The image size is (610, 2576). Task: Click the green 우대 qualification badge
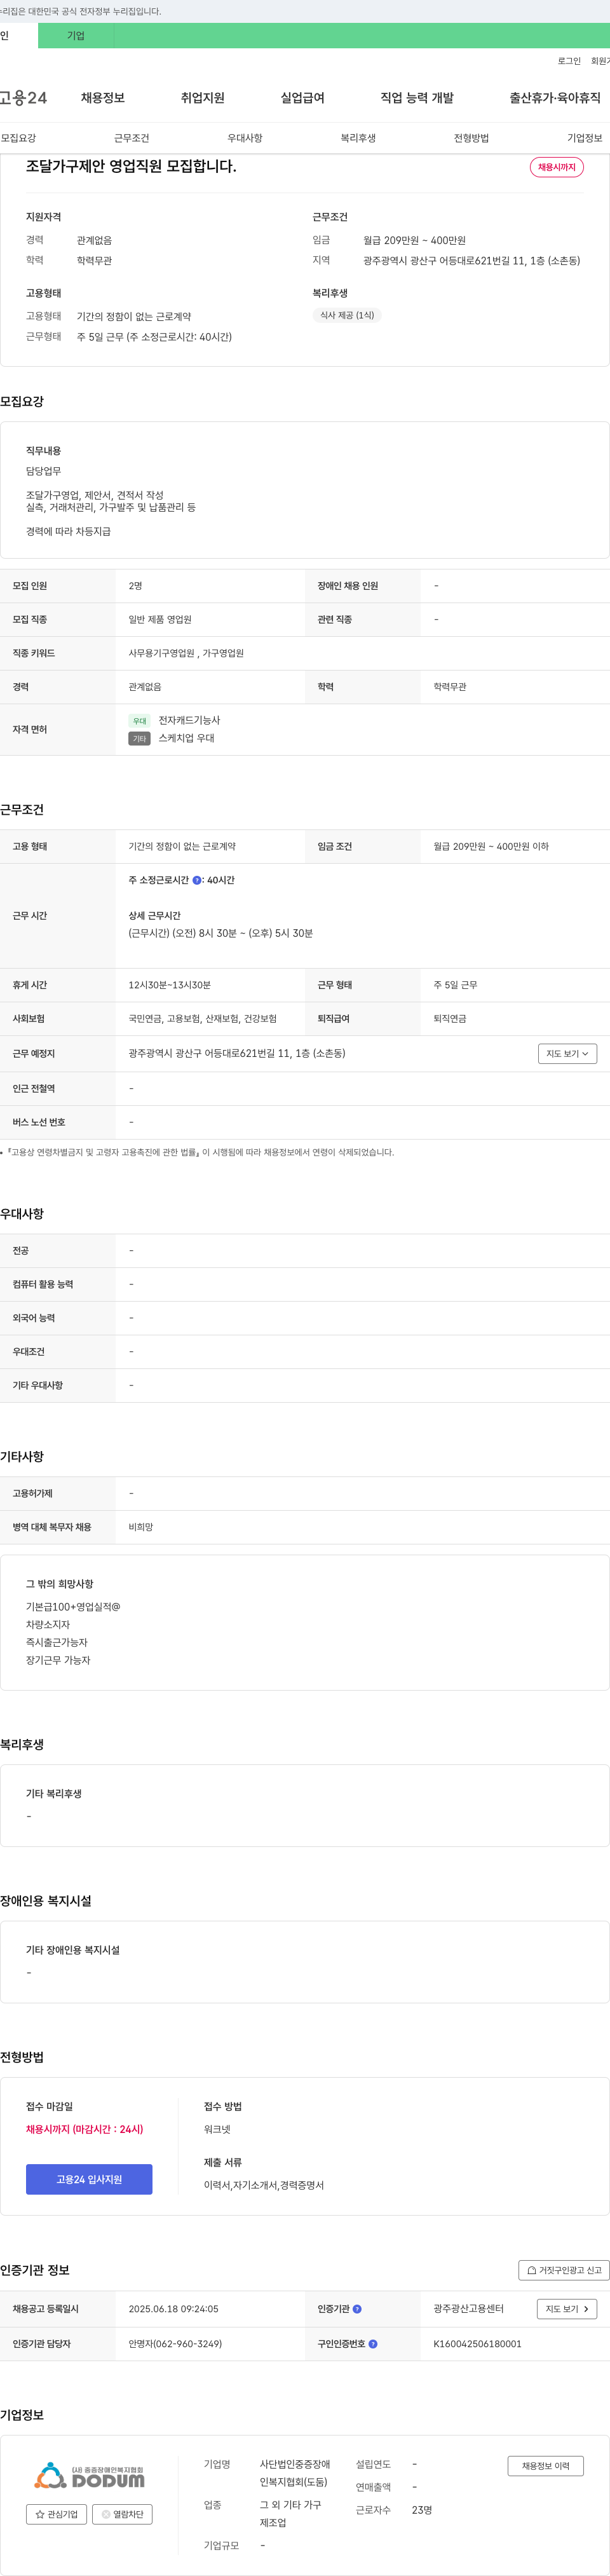pyautogui.click(x=140, y=721)
